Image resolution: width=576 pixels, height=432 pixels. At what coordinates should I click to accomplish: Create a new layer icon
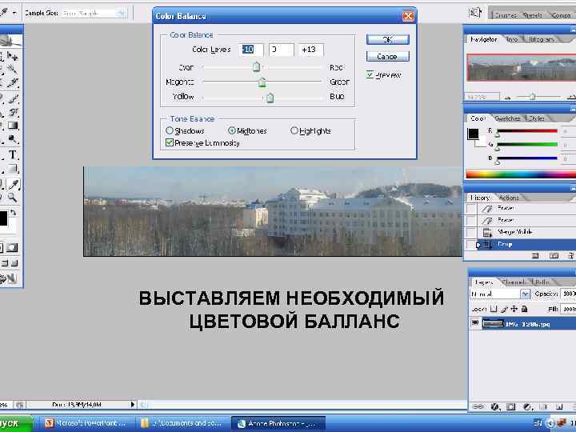click(559, 406)
